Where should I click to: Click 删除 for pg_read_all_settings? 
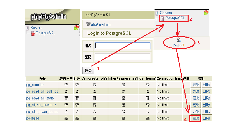[x=207, y=92]
